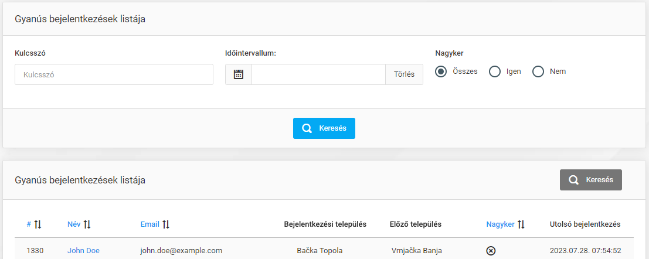Click the Bačka Topola cell
Screen dimensions: 649x259
pos(320,250)
